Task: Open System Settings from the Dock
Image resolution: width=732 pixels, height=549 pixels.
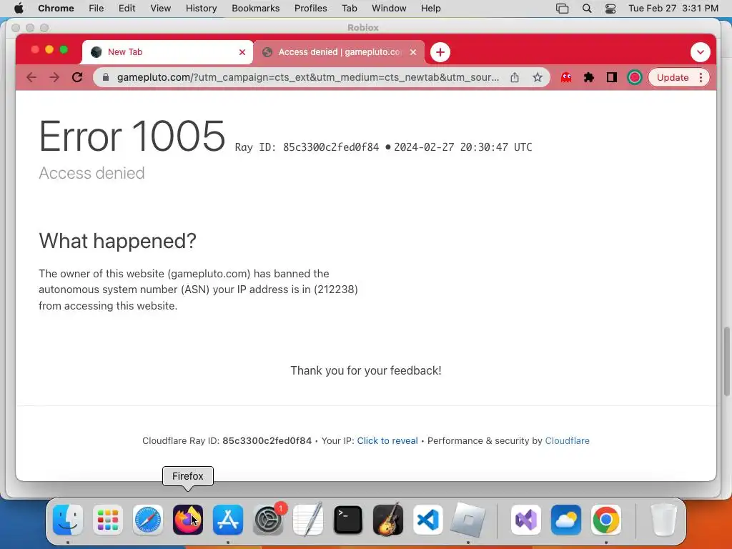Action: [x=268, y=520]
